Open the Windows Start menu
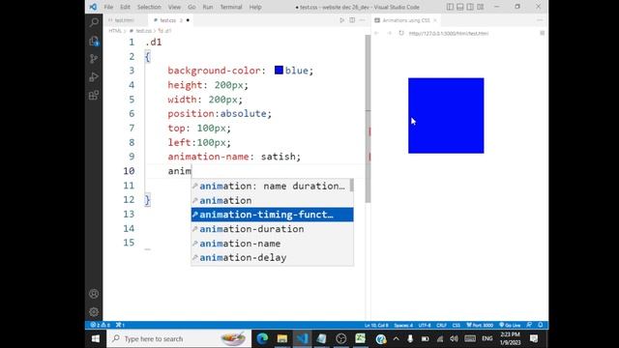Image resolution: width=619 pixels, height=348 pixels. pos(96,338)
